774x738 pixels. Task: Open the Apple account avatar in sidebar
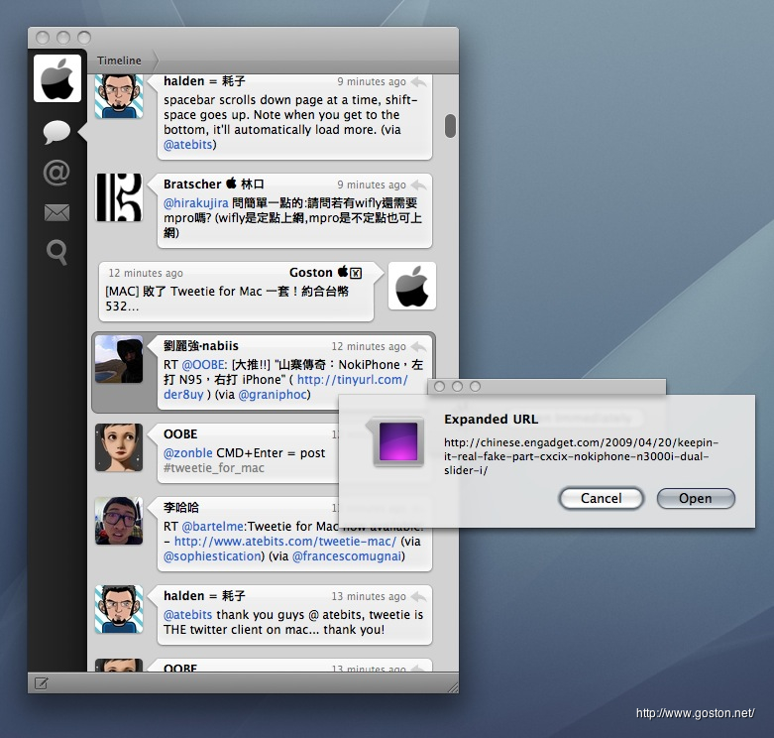click(x=57, y=78)
